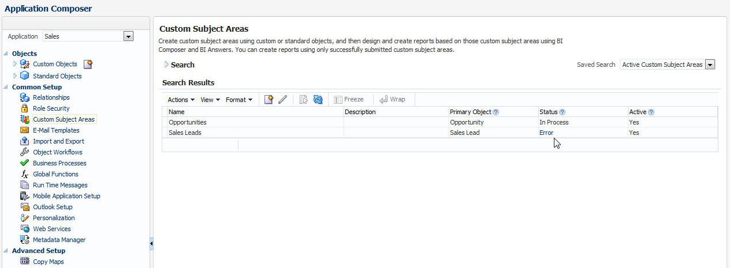Screen dimensions: 730x268
Task: Click the E-Mail Templates envelope icon
Action: click(24, 130)
